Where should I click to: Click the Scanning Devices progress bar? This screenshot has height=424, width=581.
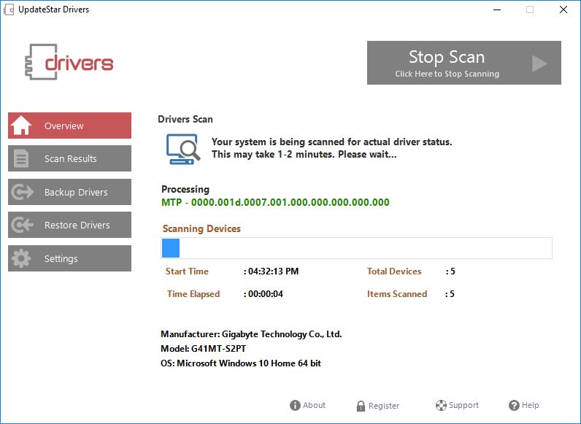[356, 248]
